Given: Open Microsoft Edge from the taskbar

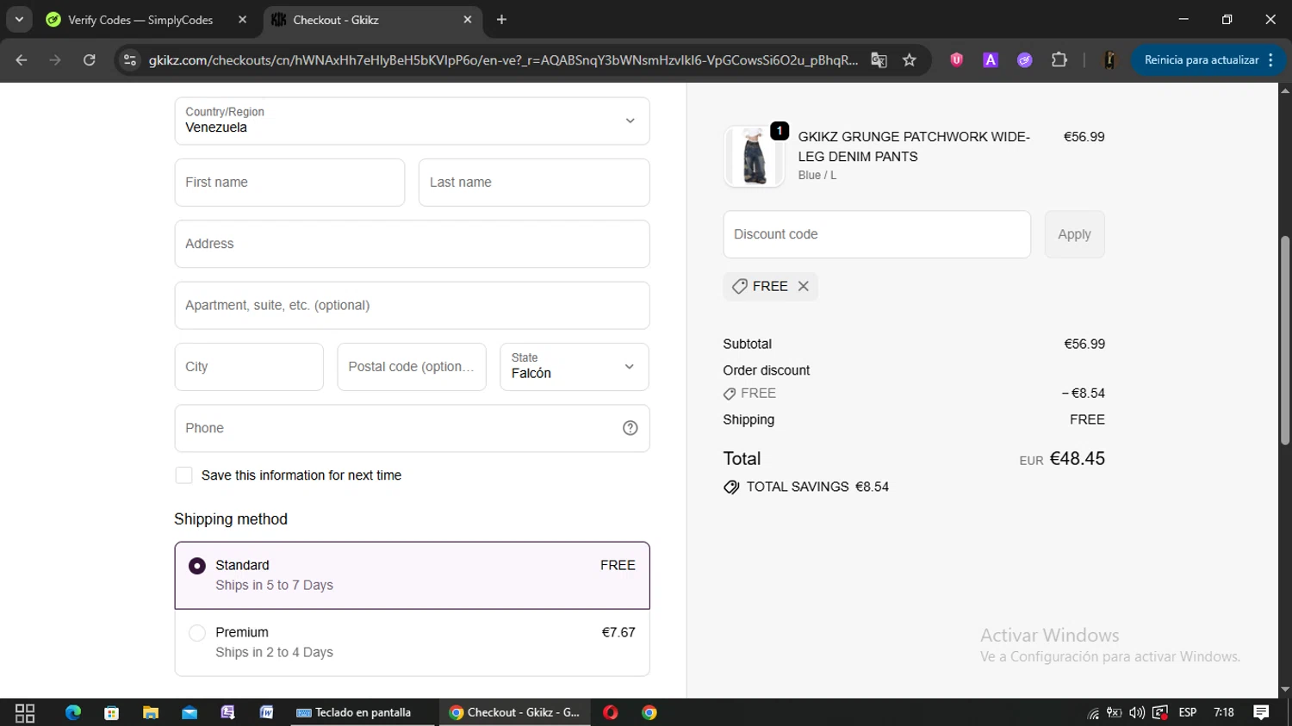Looking at the screenshot, I should click(x=73, y=712).
